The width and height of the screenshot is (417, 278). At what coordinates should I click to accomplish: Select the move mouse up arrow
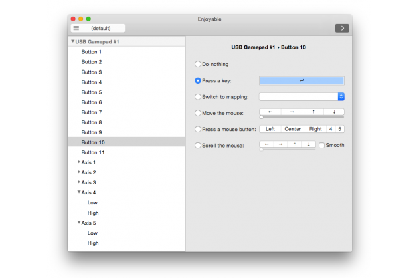click(x=313, y=112)
